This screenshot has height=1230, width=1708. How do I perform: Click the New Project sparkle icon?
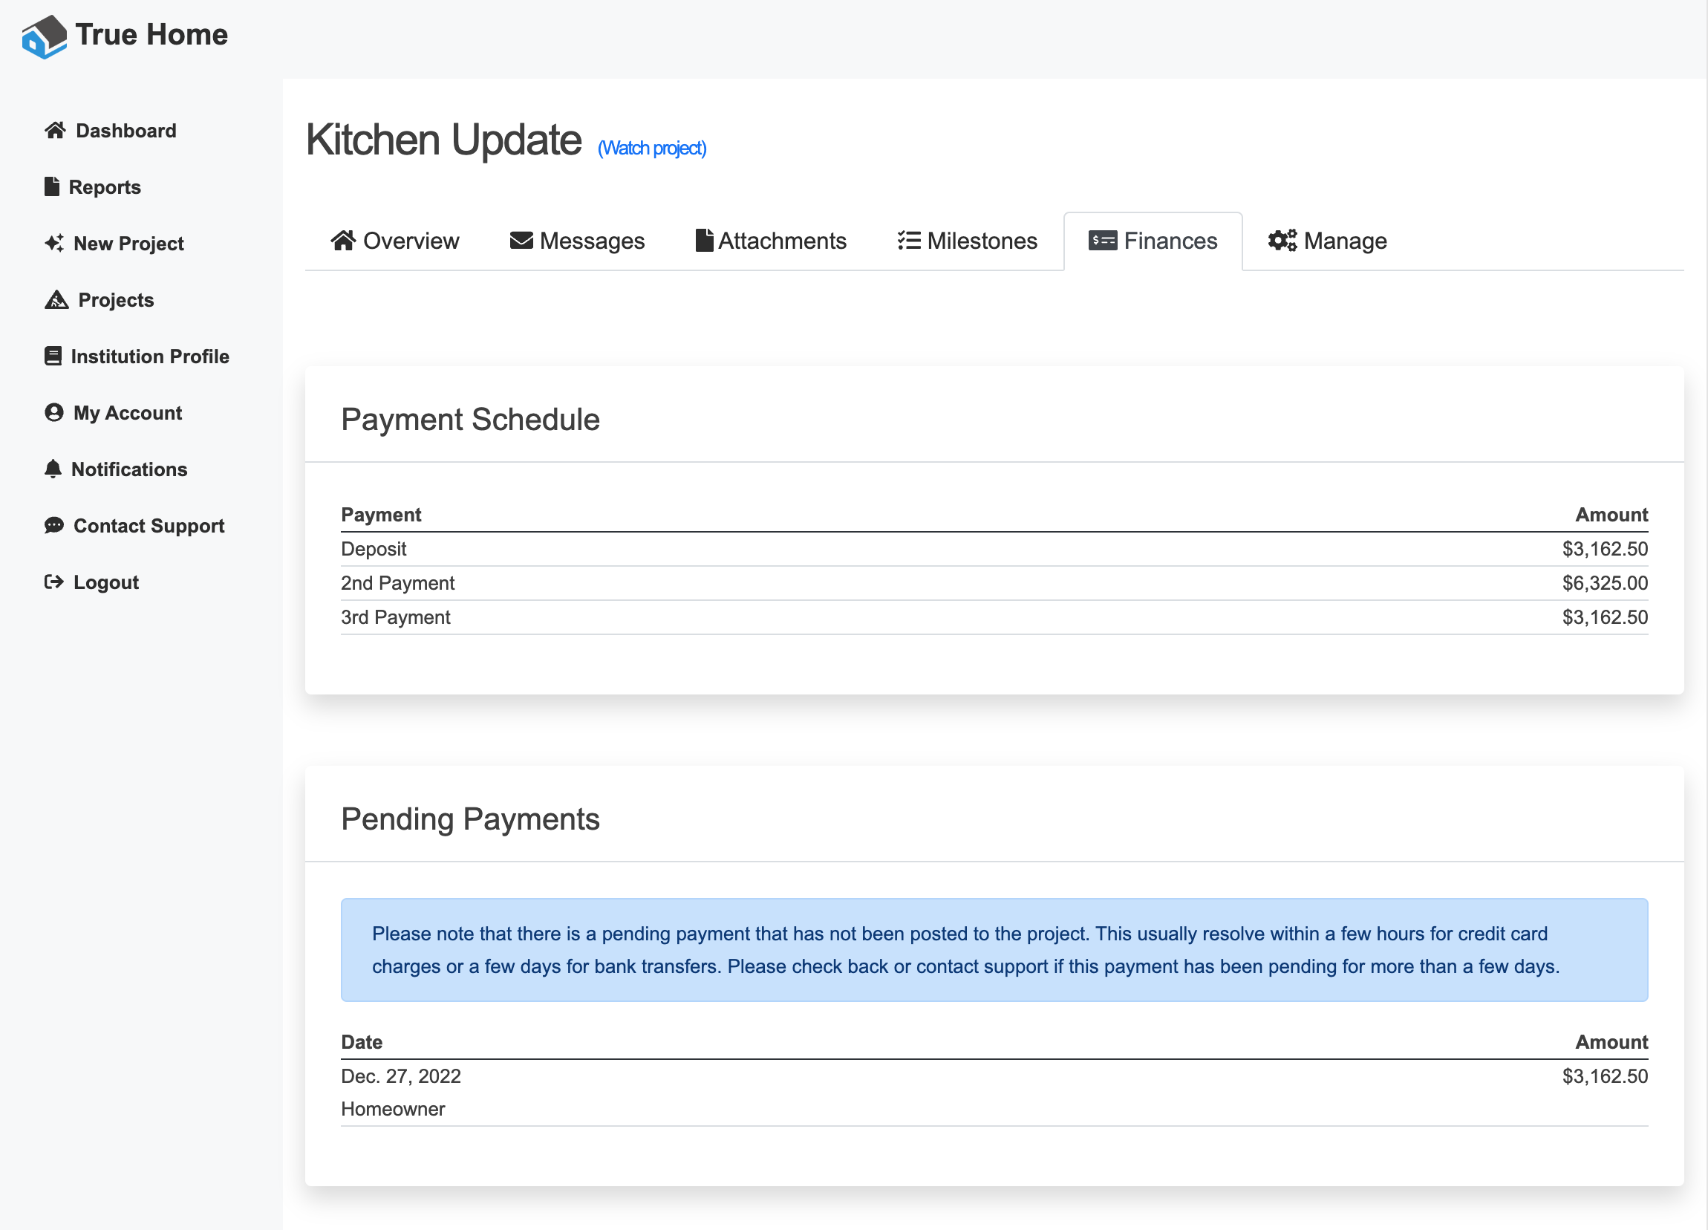54,244
